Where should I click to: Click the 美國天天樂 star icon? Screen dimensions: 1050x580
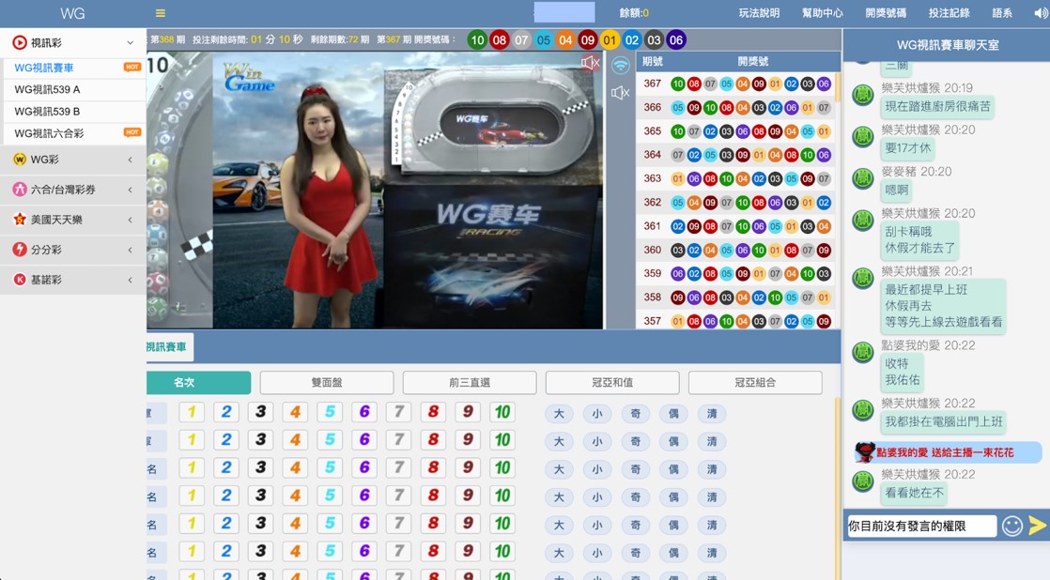(20, 220)
